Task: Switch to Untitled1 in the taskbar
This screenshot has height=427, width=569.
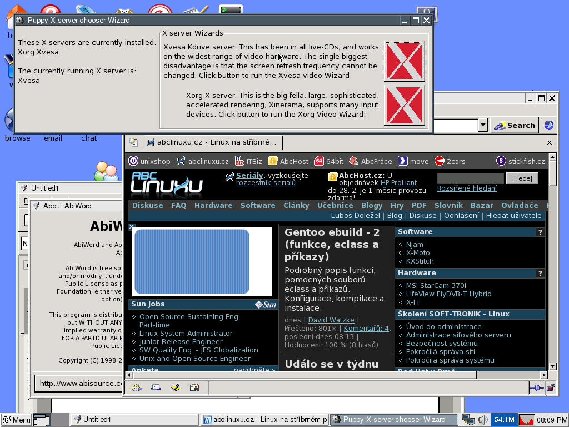Action: point(134,420)
